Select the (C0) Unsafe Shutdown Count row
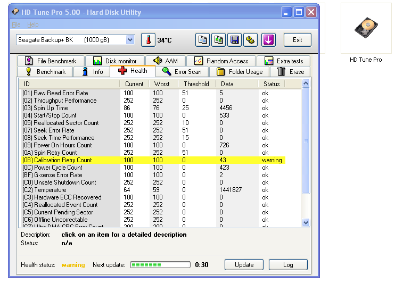The height and width of the screenshot is (300, 403). tap(153, 182)
